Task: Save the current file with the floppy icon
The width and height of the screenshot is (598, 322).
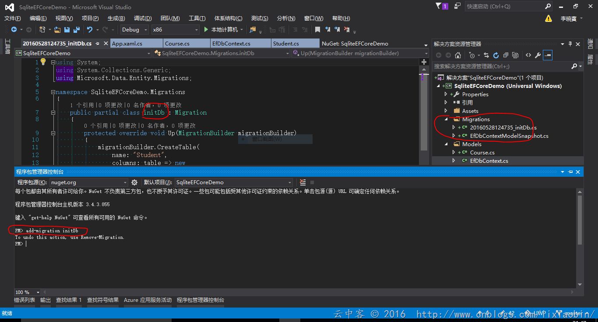Action: tap(67, 30)
